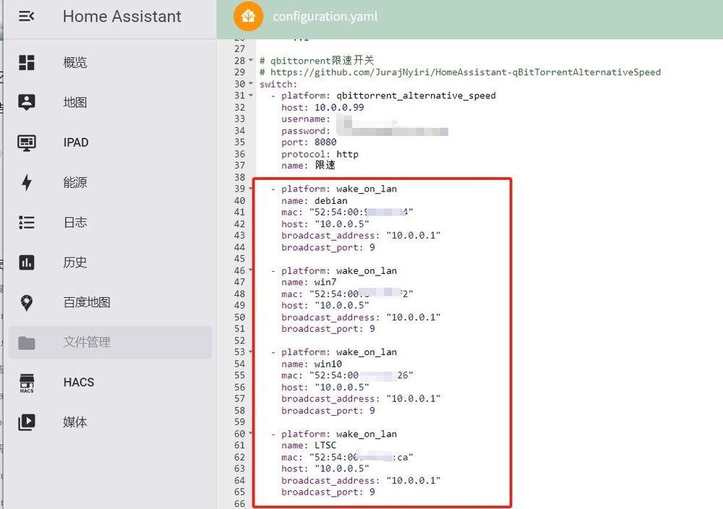Click the HACS store icon
The width and height of the screenshot is (723, 509).
tap(27, 382)
